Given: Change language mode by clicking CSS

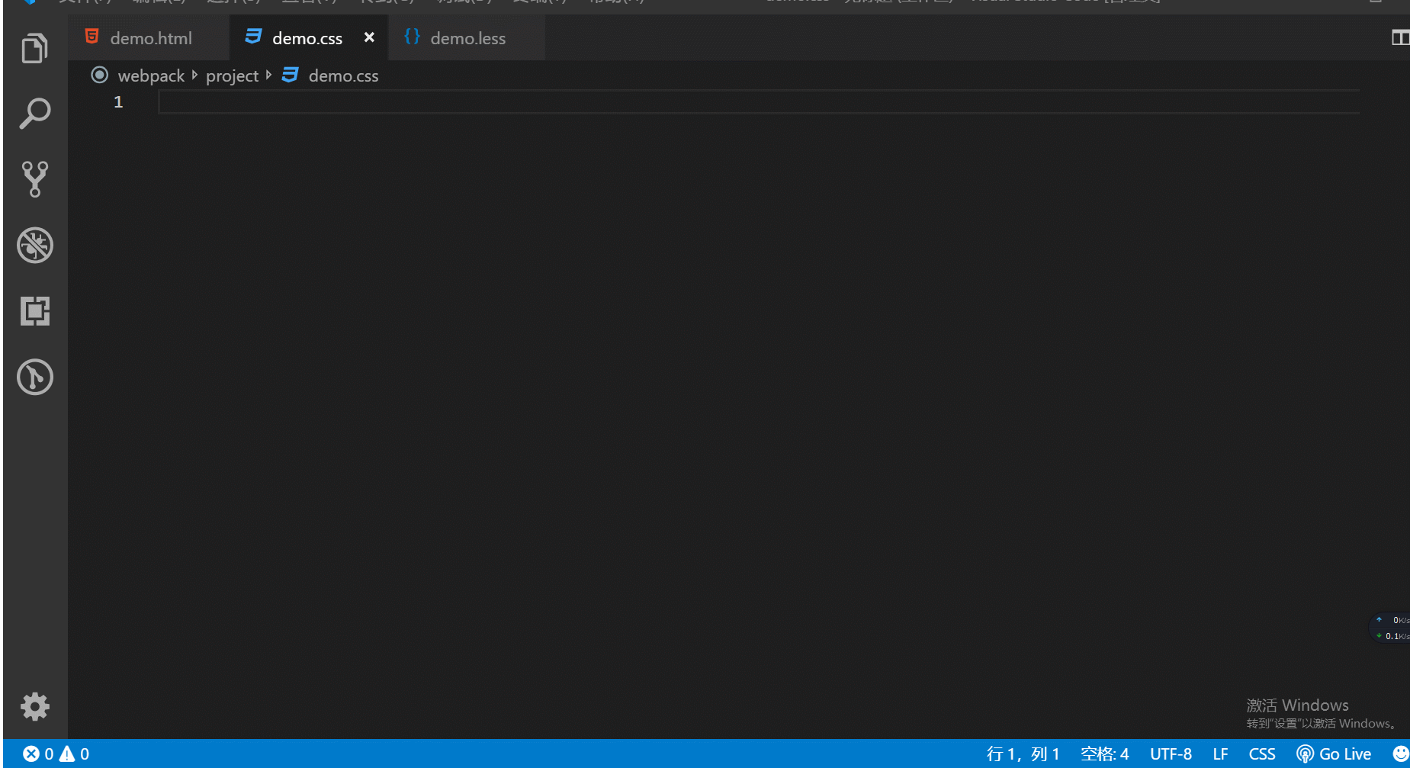Looking at the screenshot, I should coord(1262,754).
